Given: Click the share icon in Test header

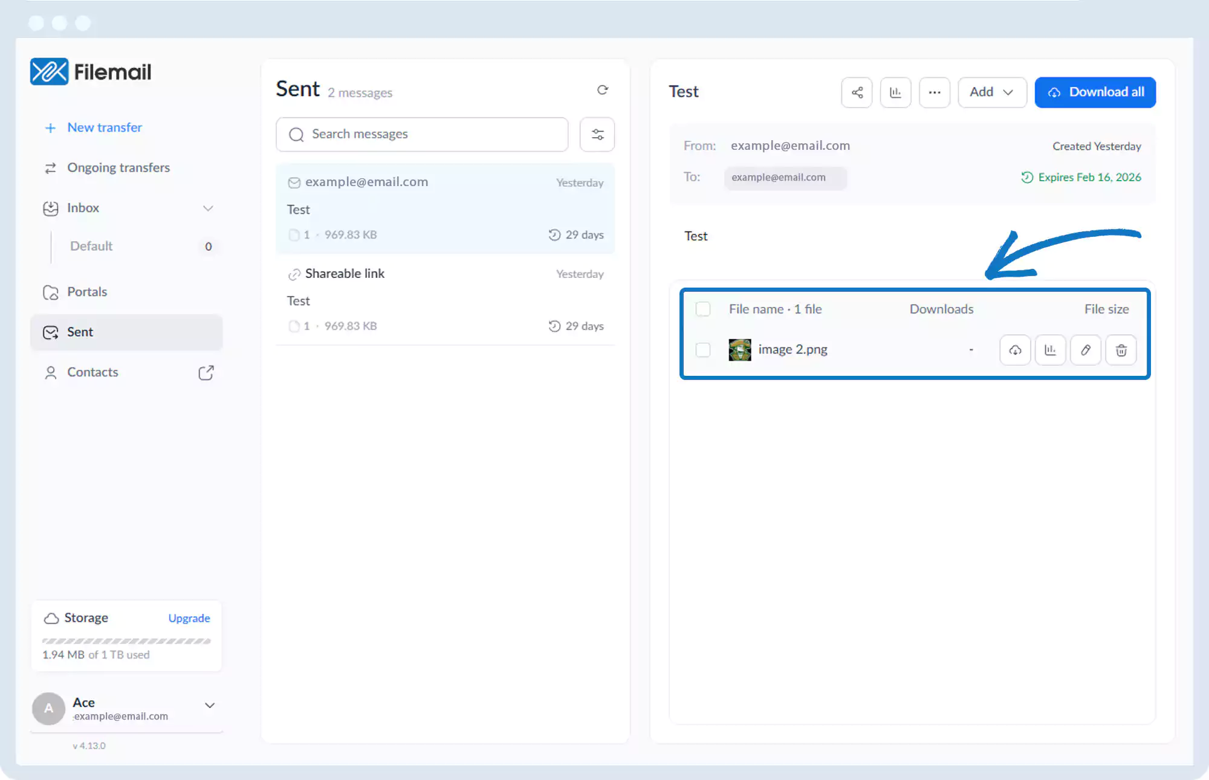Looking at the screenshot, I should [857, 92].
